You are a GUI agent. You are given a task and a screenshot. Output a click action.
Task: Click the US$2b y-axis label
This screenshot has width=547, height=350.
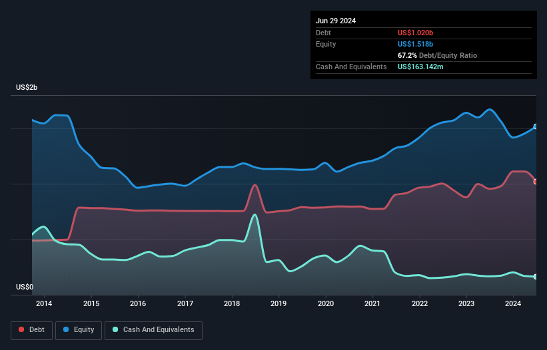[x=27, y=87]
